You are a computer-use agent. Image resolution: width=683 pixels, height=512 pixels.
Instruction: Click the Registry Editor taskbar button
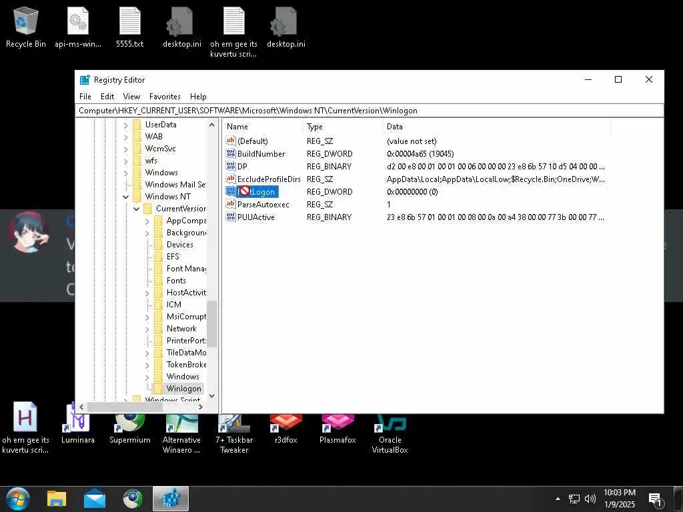tap(171, 499)
